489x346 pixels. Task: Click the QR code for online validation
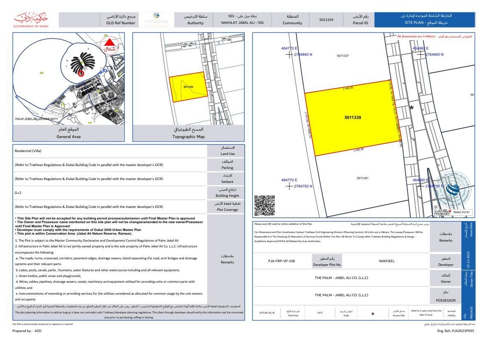[264, 205]
